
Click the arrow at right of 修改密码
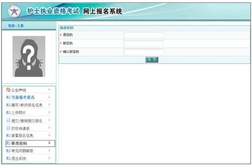tap(49, 143)
